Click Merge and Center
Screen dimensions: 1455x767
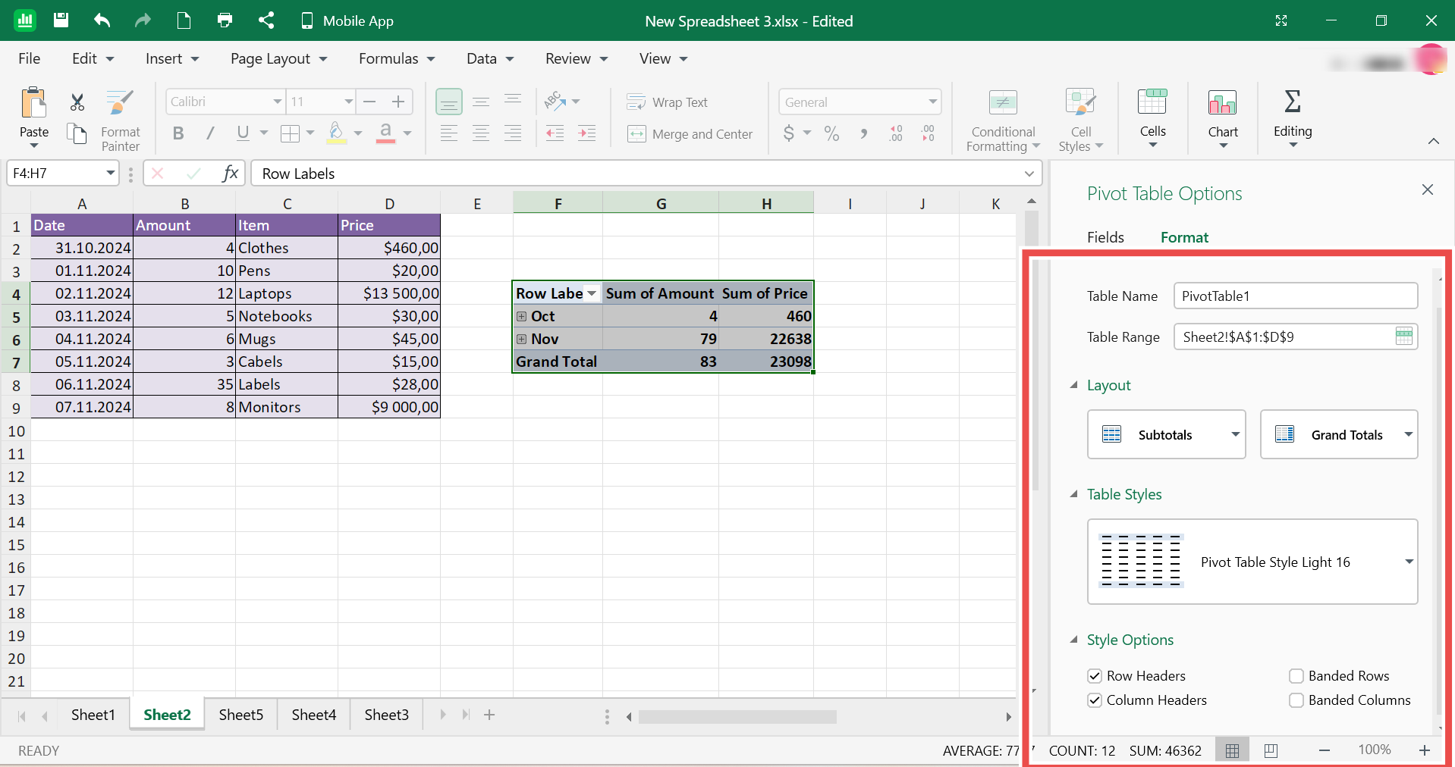(x=690, y=134)
